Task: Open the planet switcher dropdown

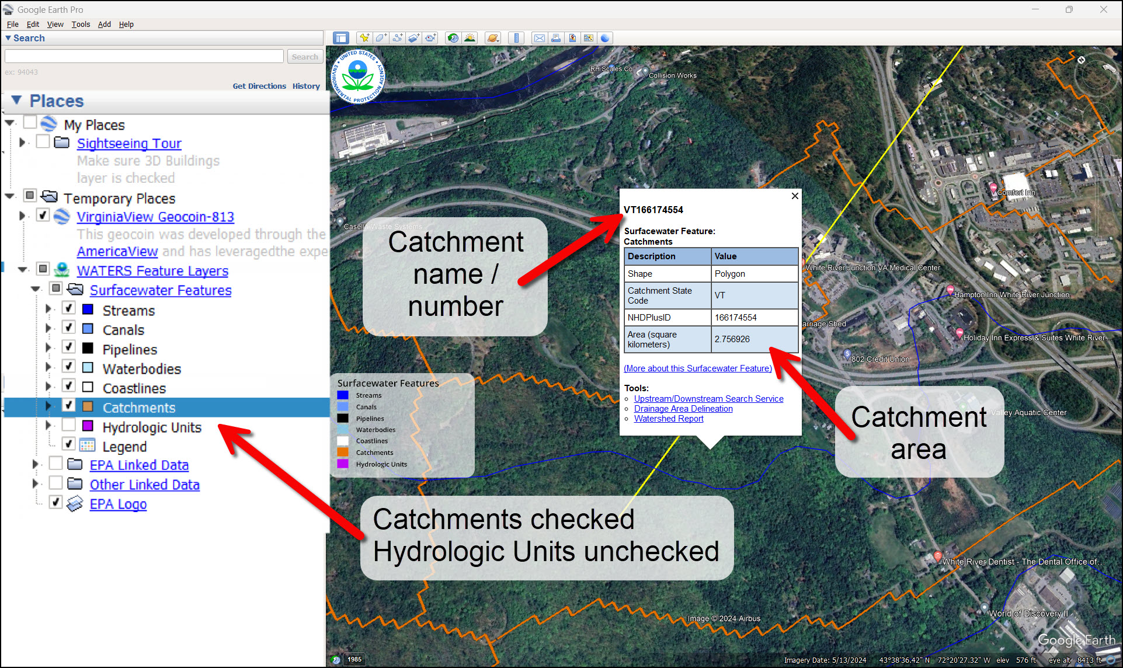Action: pyautogui.click(x=493, y=38)
